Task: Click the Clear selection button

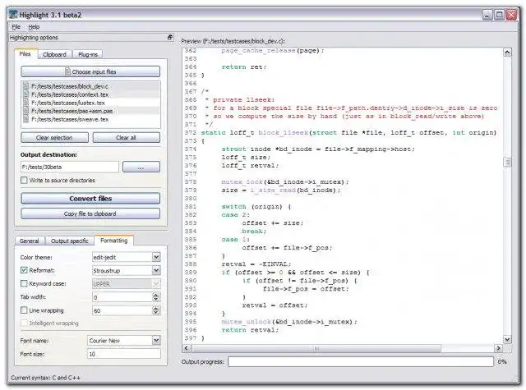Action: point(54,138)
